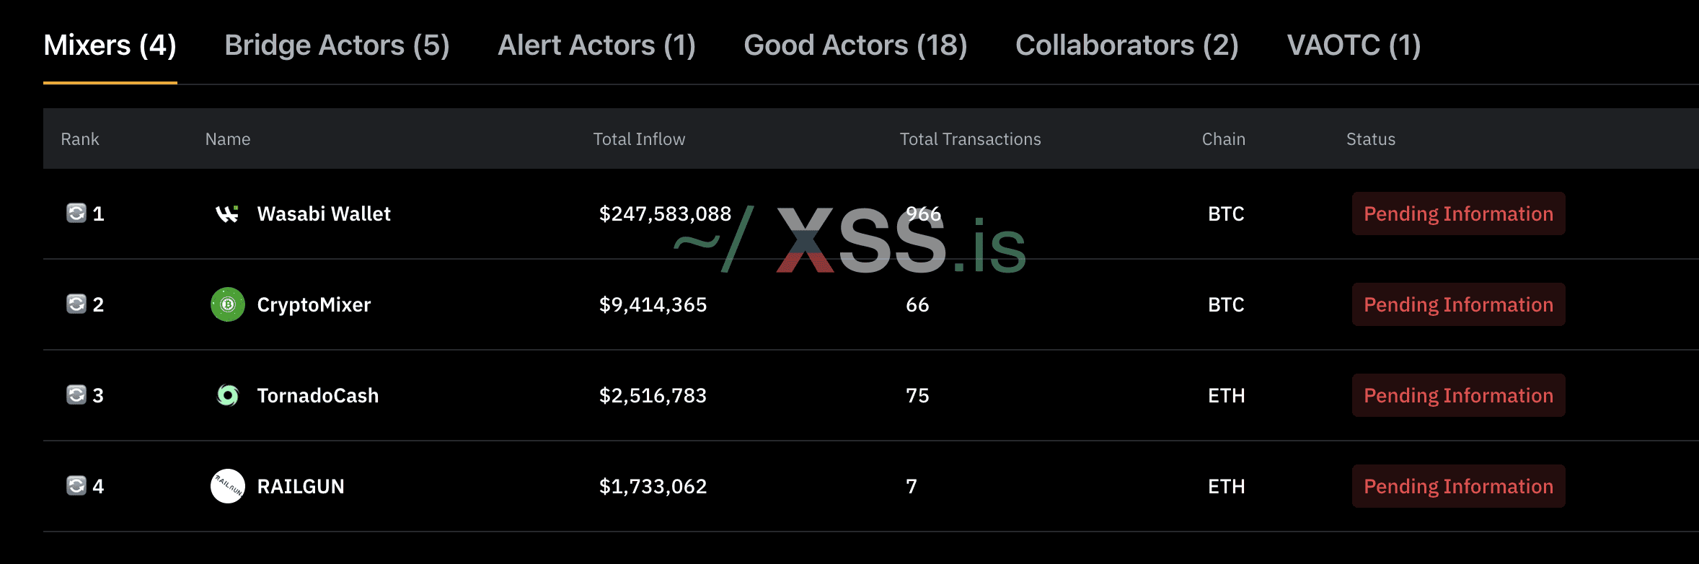Click CryptoMixer's Pending Information status badge
The height and width of the screenshot is (564, 1699).
(1458, 304)
